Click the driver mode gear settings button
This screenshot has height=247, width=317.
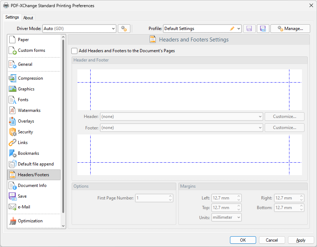[124, 29]
